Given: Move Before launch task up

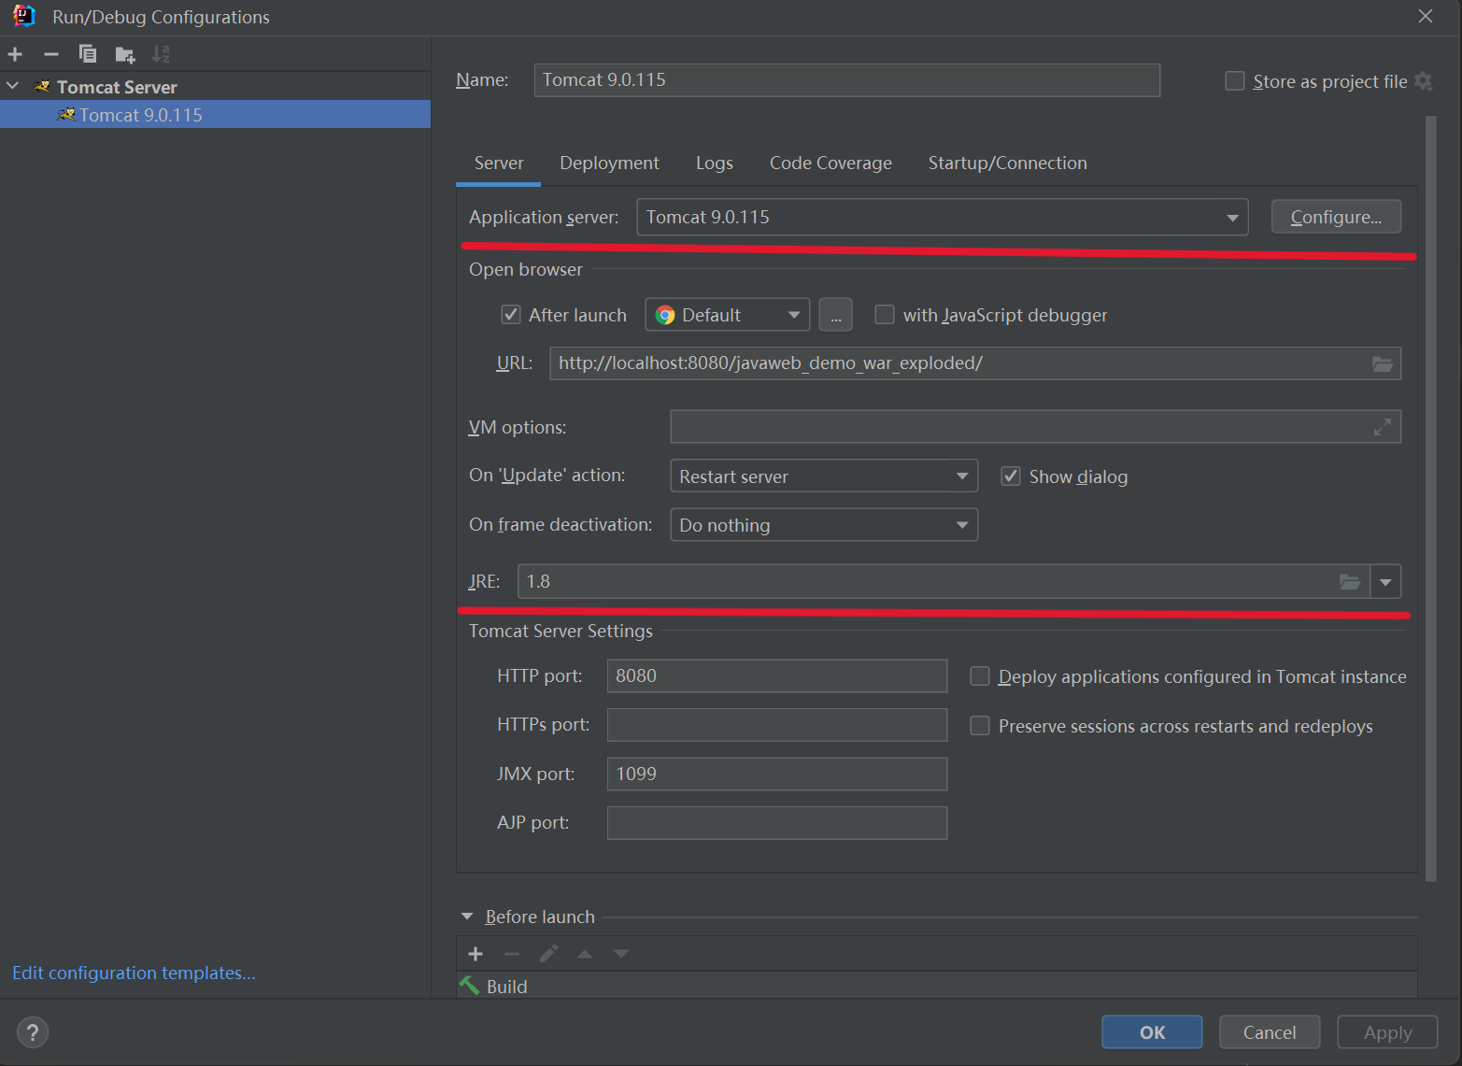Looking at the screenshot, I should (585, 954).
